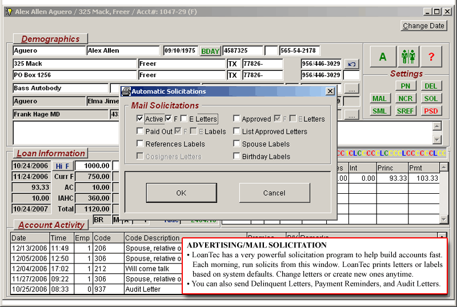Viewport: 457px width, 307px height.
Task: Enable the Birthday Labels checkbox
Action: point(236,156)
